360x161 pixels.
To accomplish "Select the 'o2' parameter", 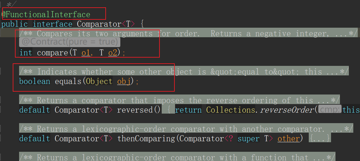I will pos(112,53).
